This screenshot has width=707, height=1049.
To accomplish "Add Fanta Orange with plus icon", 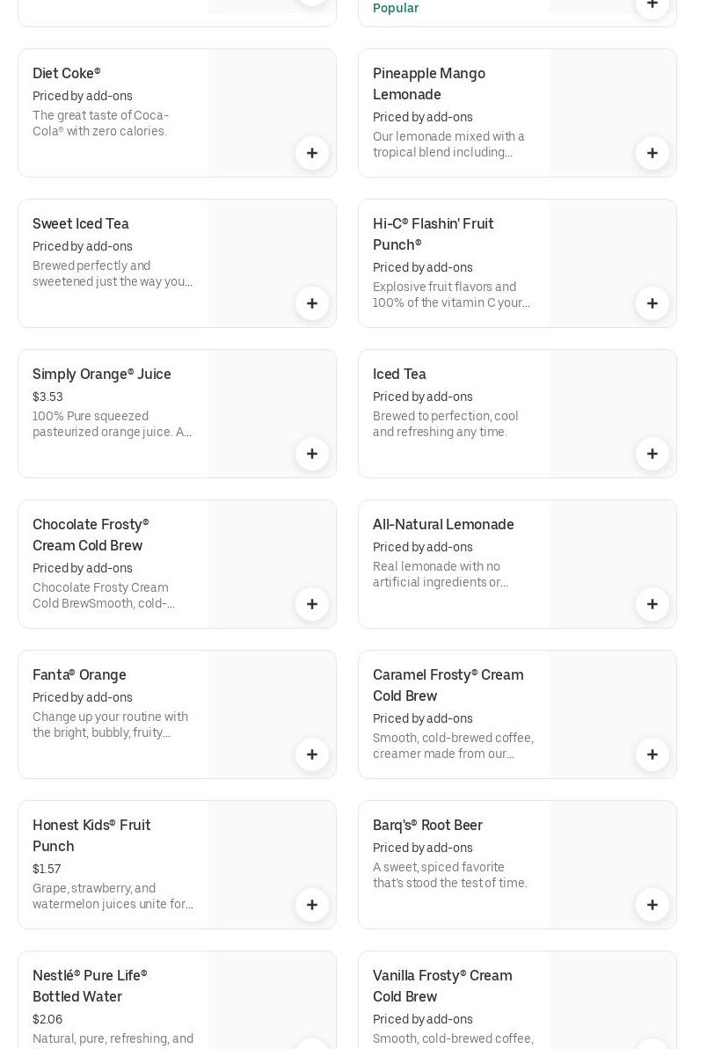I will (x=312, y=754).
